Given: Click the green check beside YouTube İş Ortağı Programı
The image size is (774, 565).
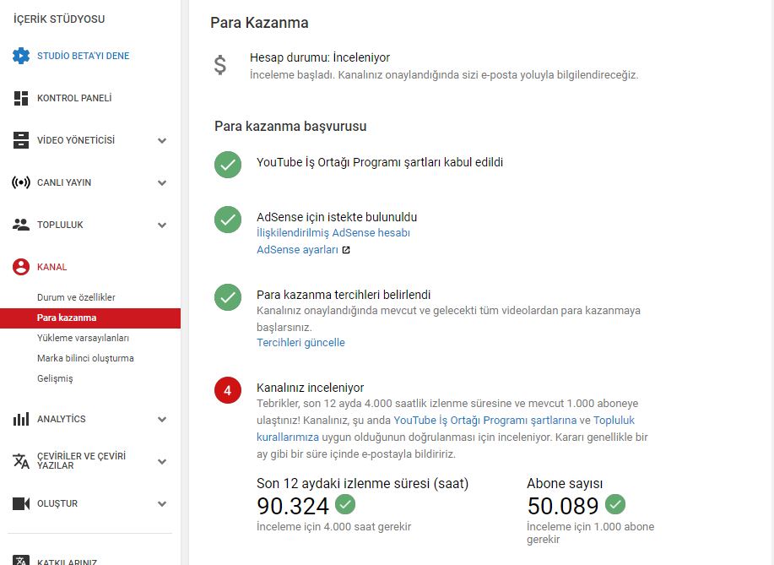Looking at the screenshot, I should pos(228,165).
